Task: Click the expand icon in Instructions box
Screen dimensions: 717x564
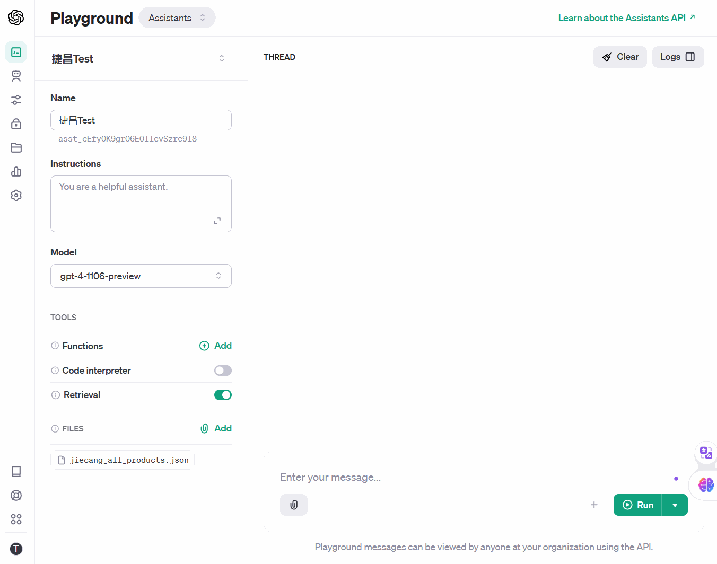Action: (x=217, y=221)
